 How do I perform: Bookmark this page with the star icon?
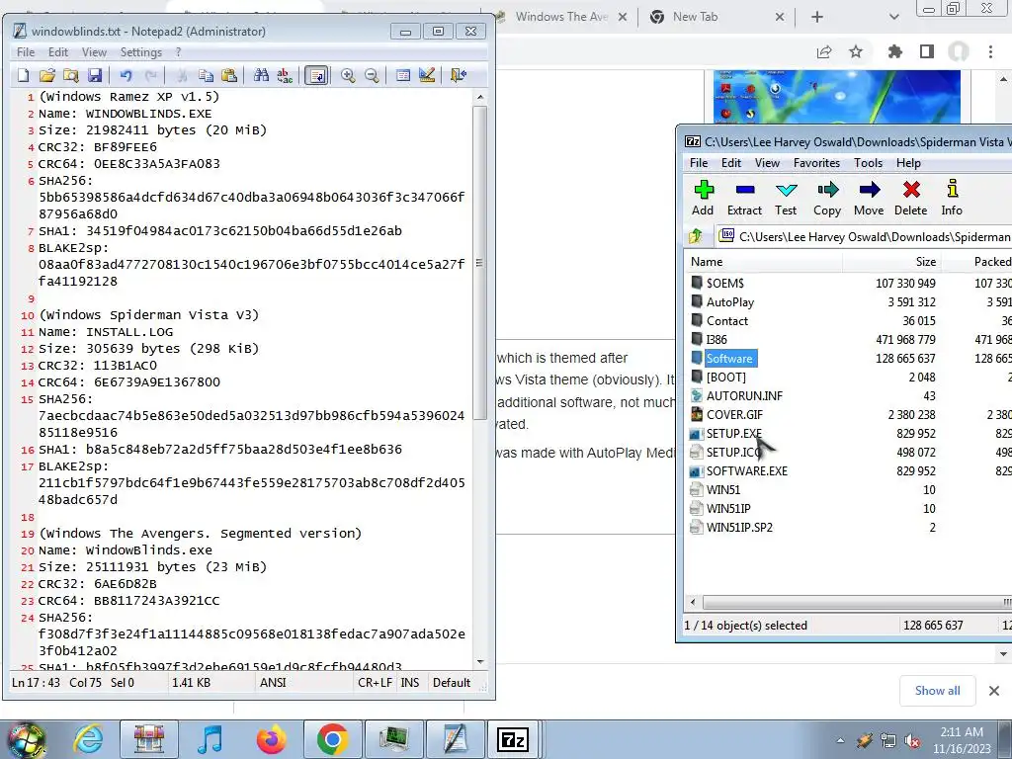coord(856,51)
